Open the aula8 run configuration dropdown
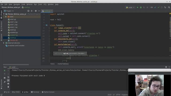 point(130,7)
